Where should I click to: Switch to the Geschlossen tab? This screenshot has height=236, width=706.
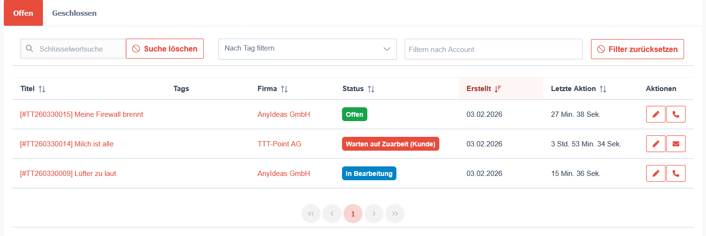[x=74, y=13]
